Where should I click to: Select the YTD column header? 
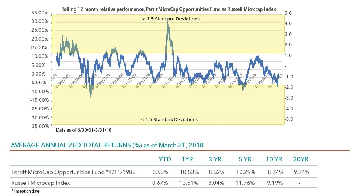tap(165, 159)
